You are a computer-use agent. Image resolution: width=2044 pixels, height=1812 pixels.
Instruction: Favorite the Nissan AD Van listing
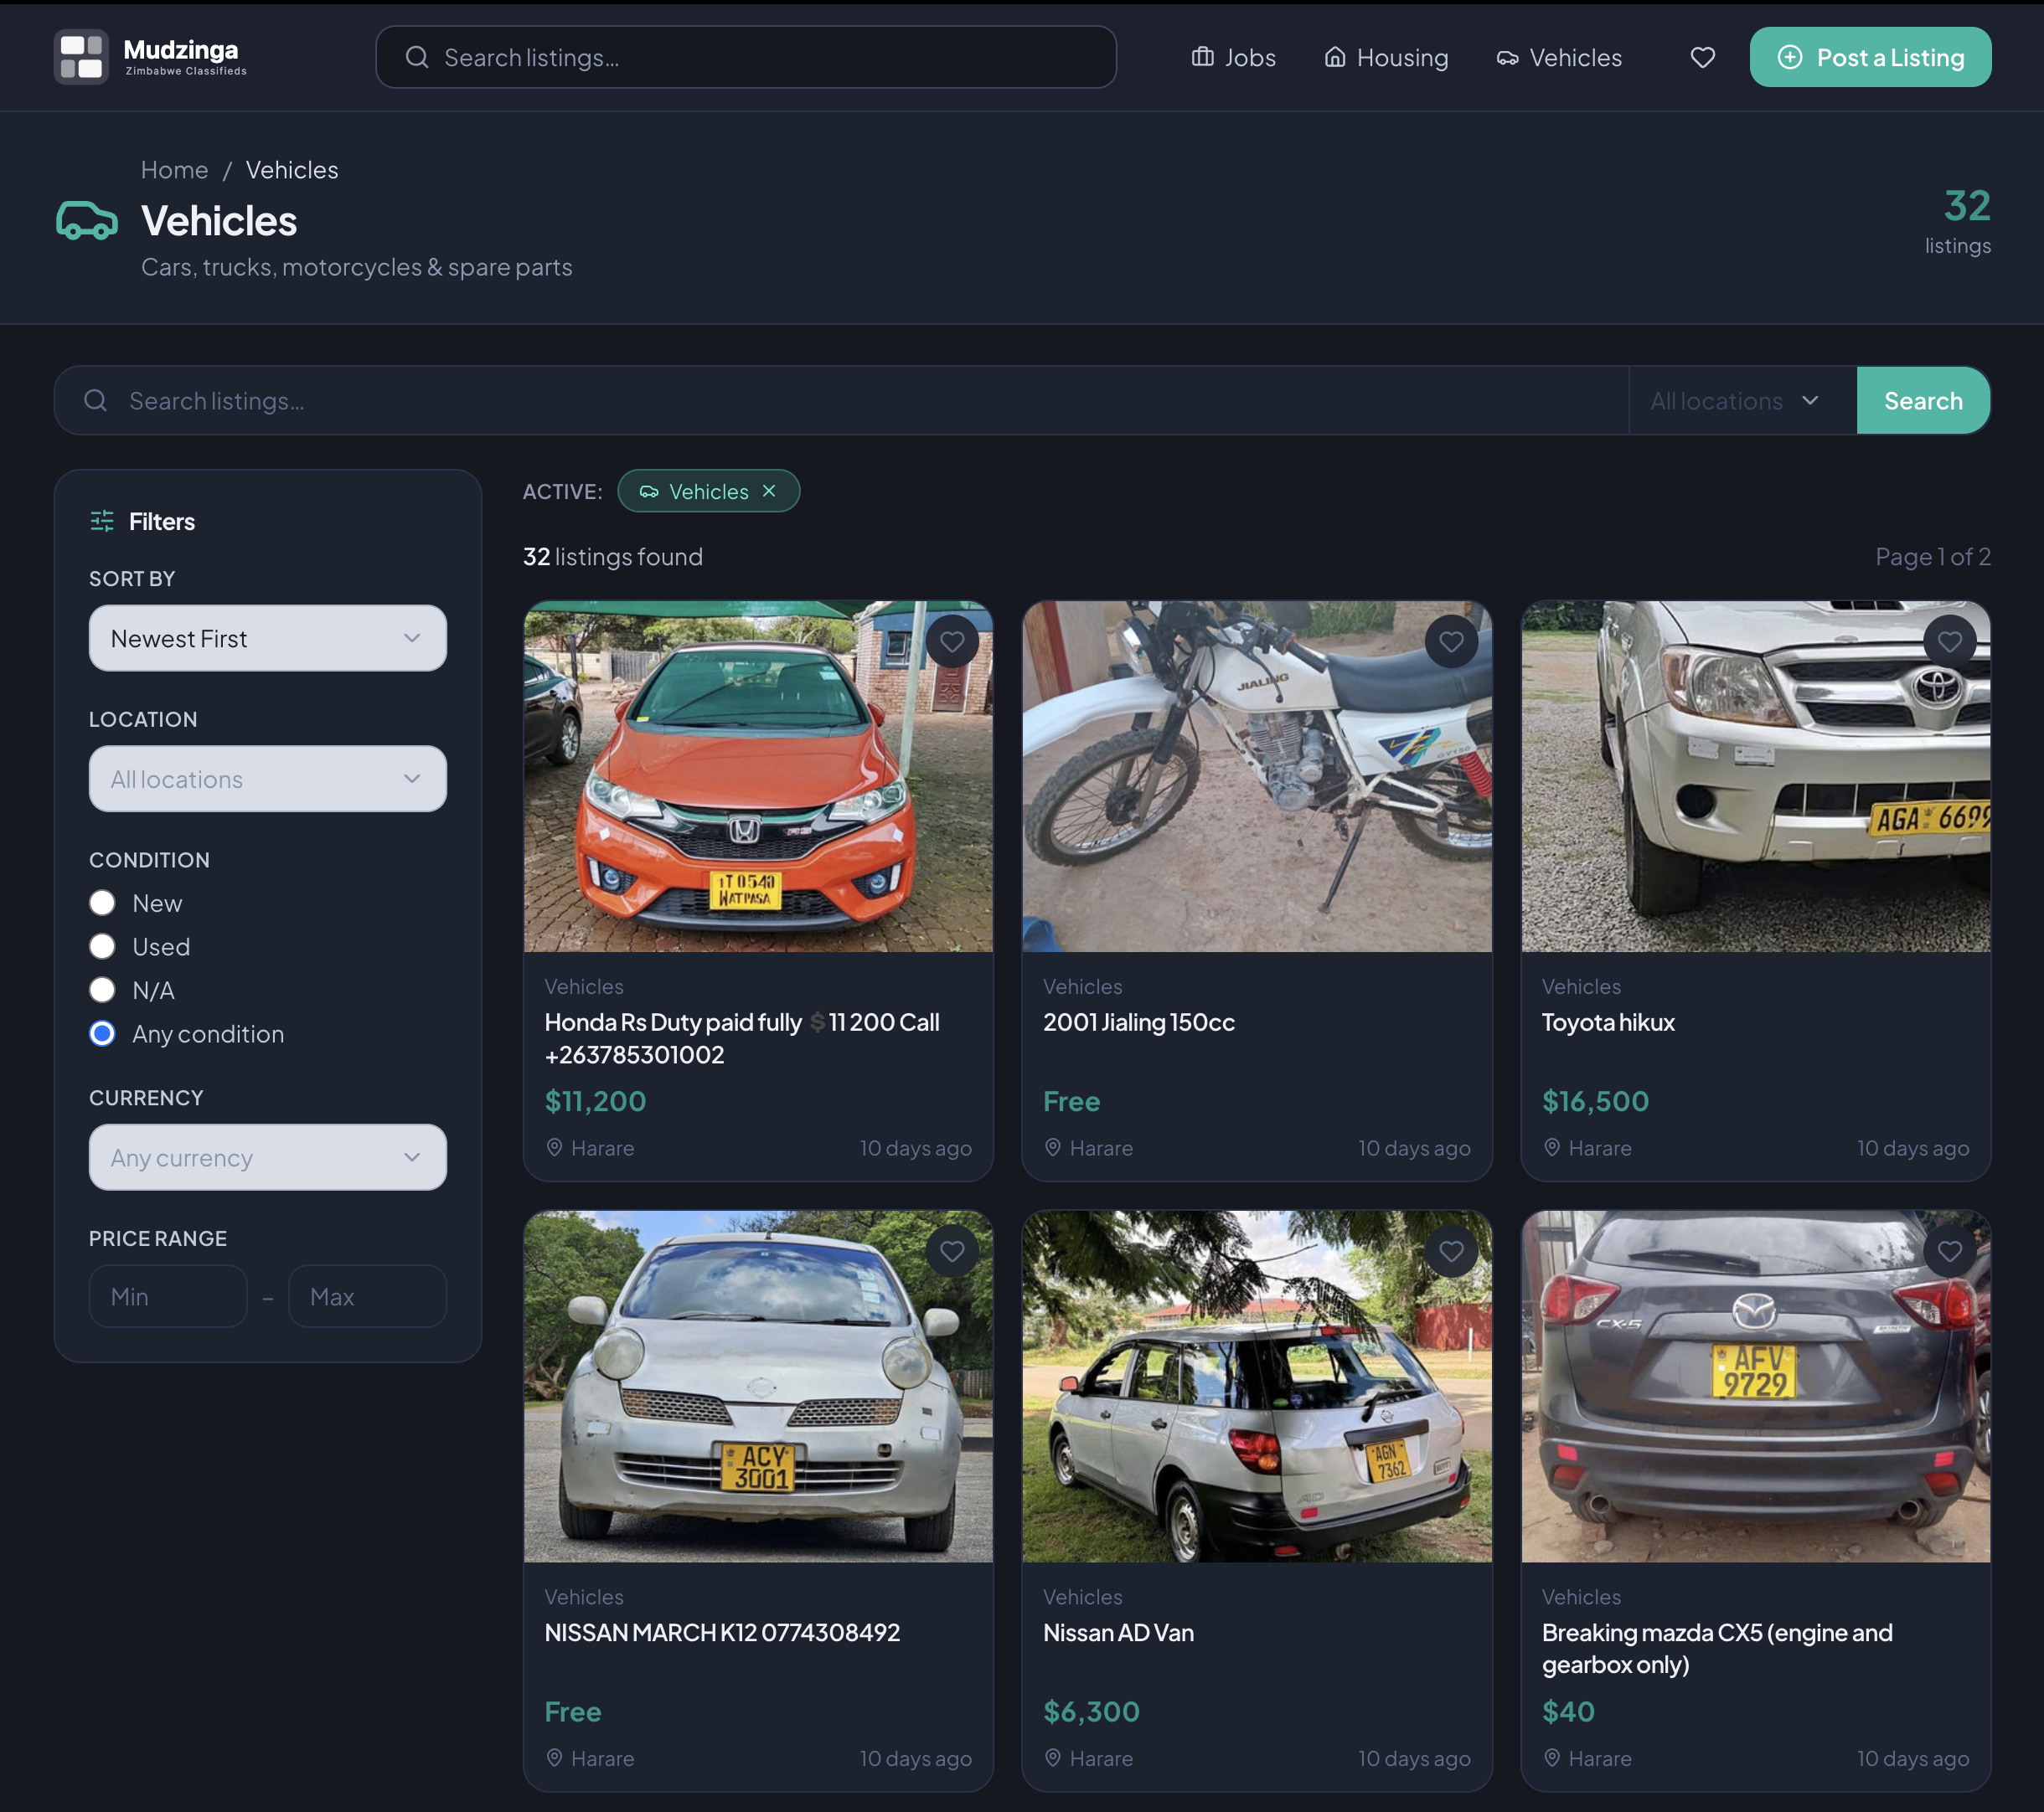(x=1451, y=1250)
